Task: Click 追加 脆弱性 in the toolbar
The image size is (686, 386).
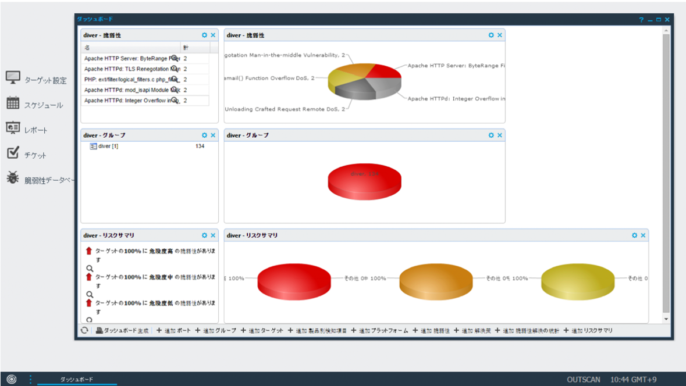Action: (431, 330)
